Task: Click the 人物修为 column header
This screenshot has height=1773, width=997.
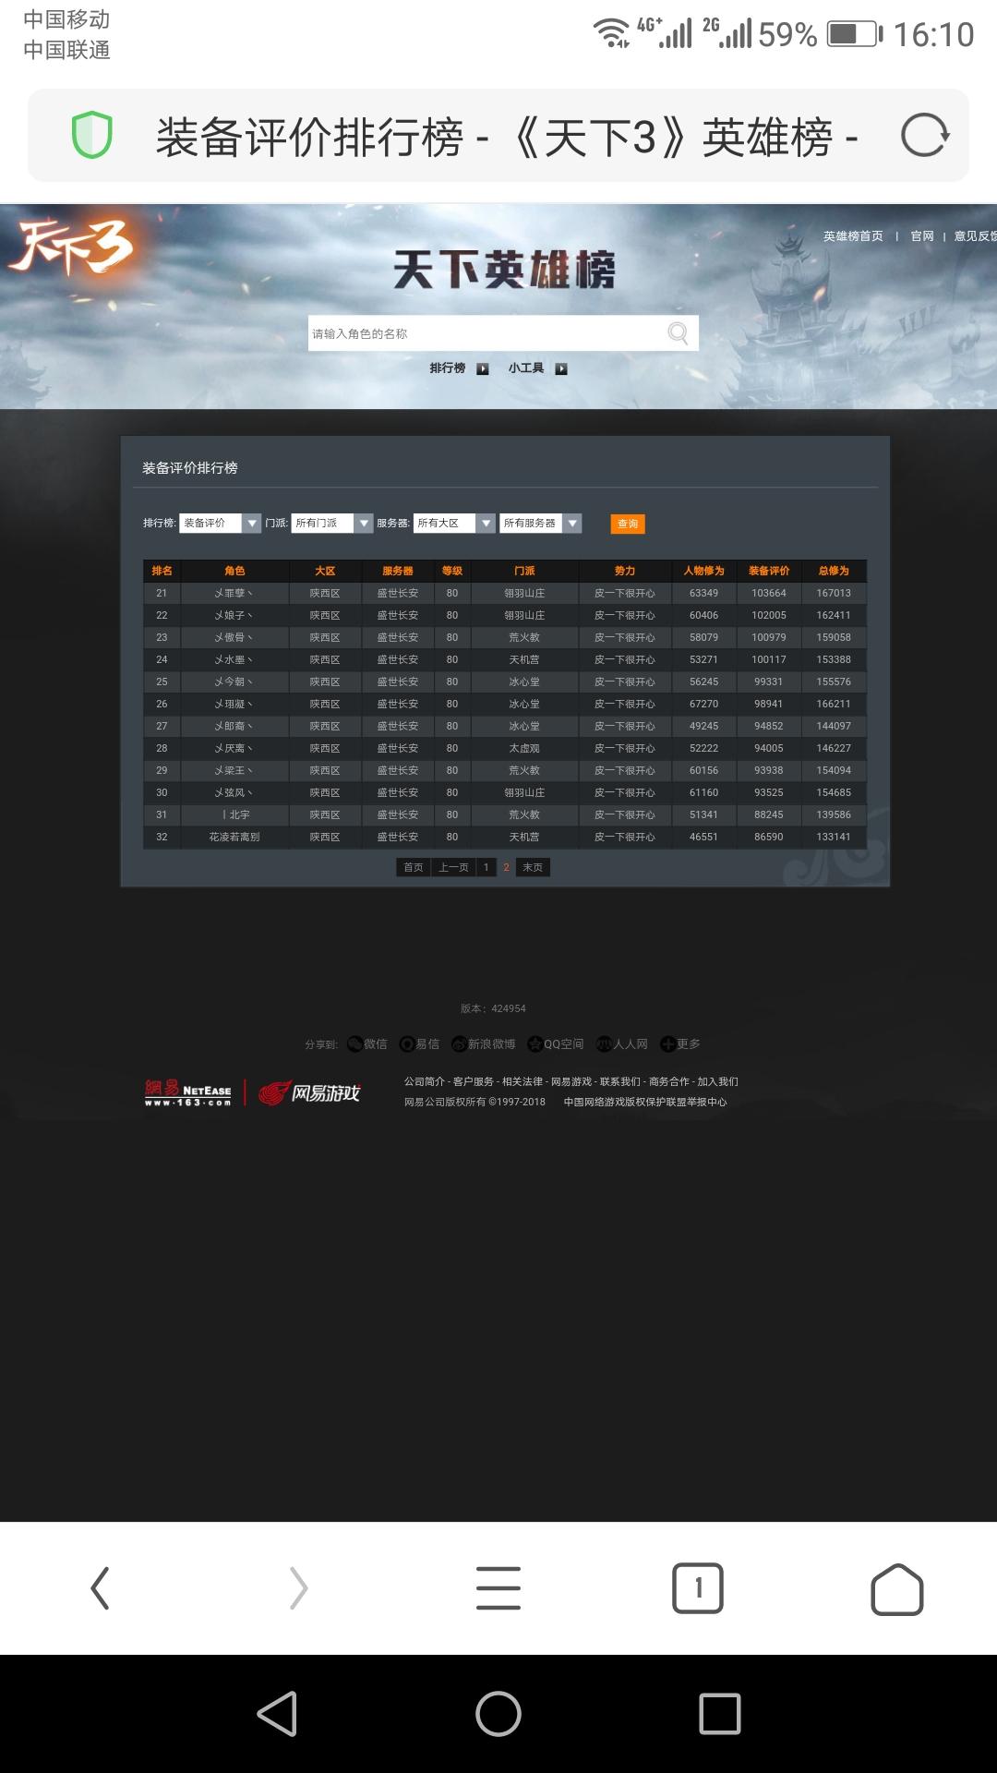Action: point(703,571)
